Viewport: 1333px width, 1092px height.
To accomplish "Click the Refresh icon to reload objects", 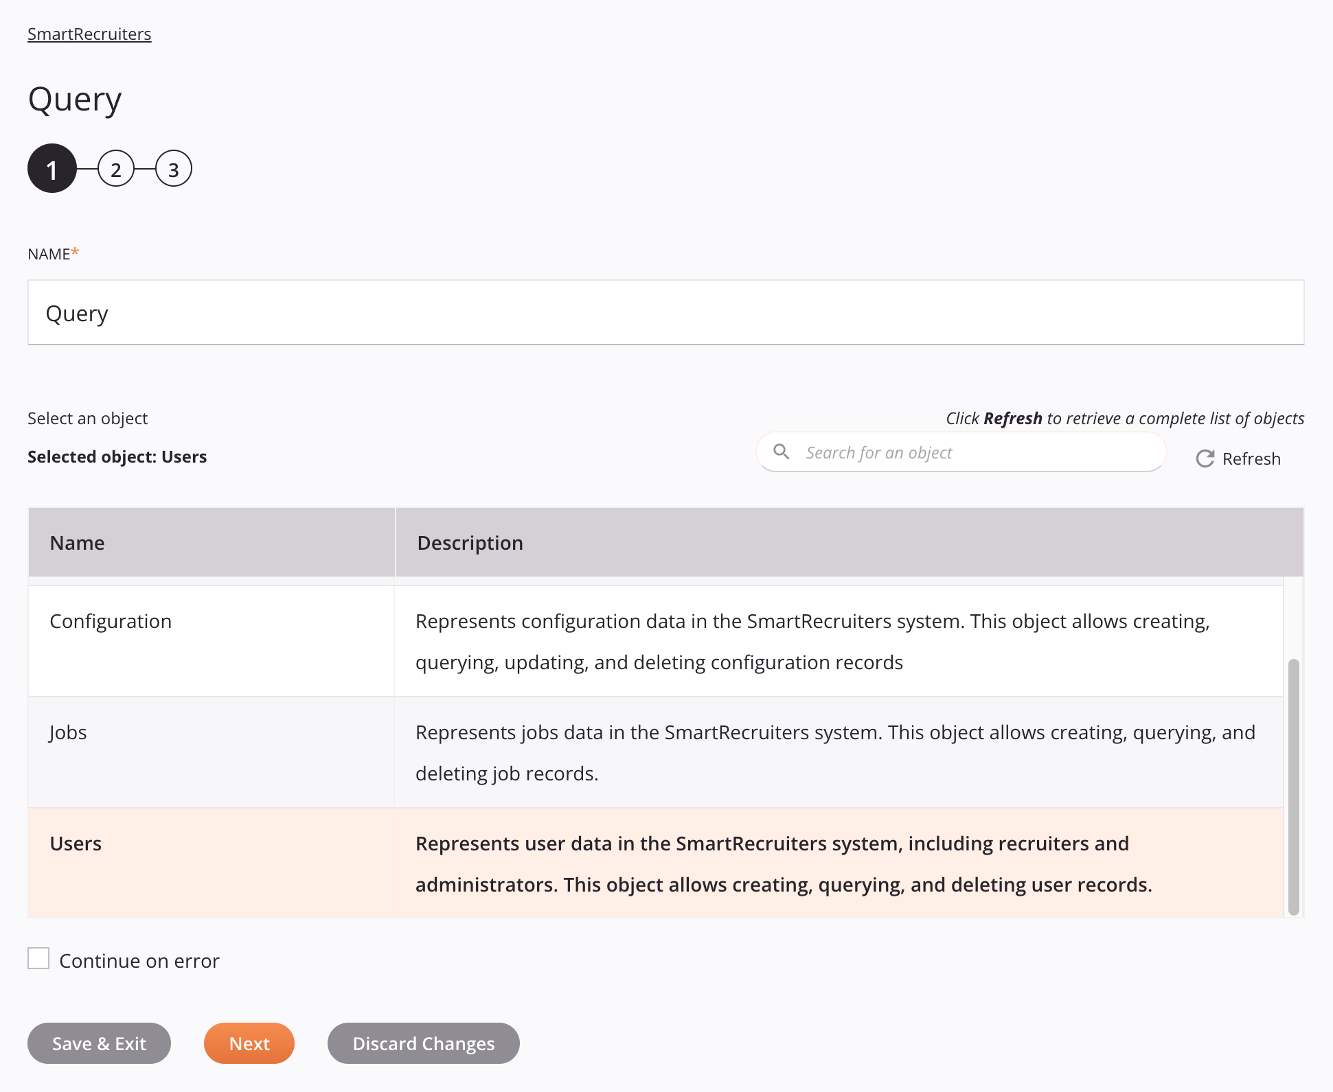I will (x=1205, y=458).
